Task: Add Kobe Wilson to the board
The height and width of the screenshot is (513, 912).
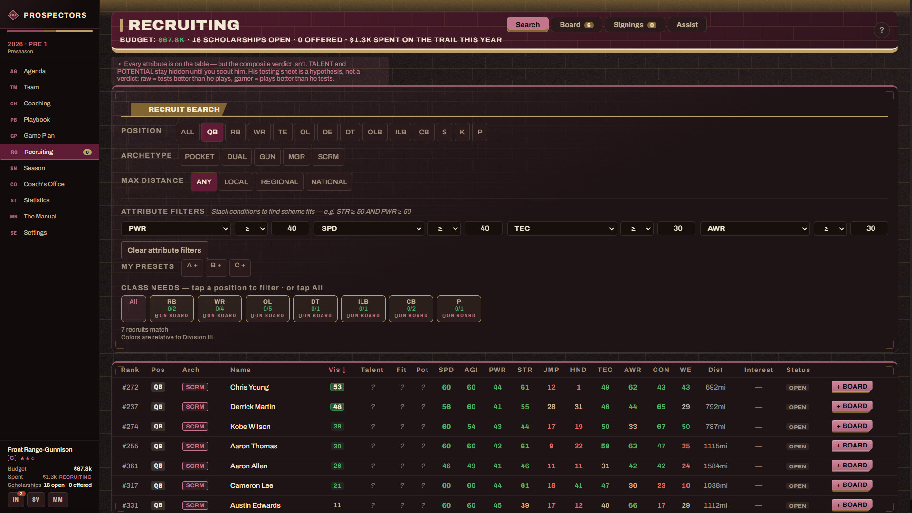Action: pyautogui.click(x=852, y=426)
